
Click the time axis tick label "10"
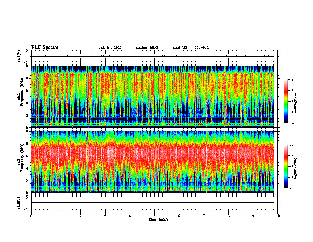(278, 216)
